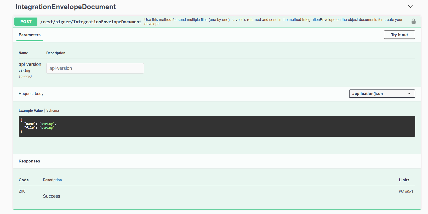Click the endpoint description text
428x214 pixels.
point(273,21)
